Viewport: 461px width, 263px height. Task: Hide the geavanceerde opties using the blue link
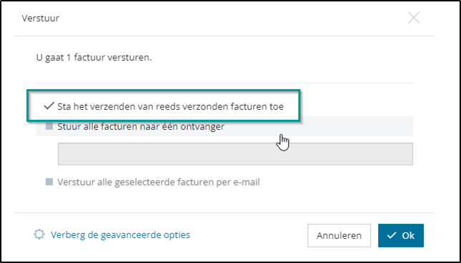click(120, 235)
